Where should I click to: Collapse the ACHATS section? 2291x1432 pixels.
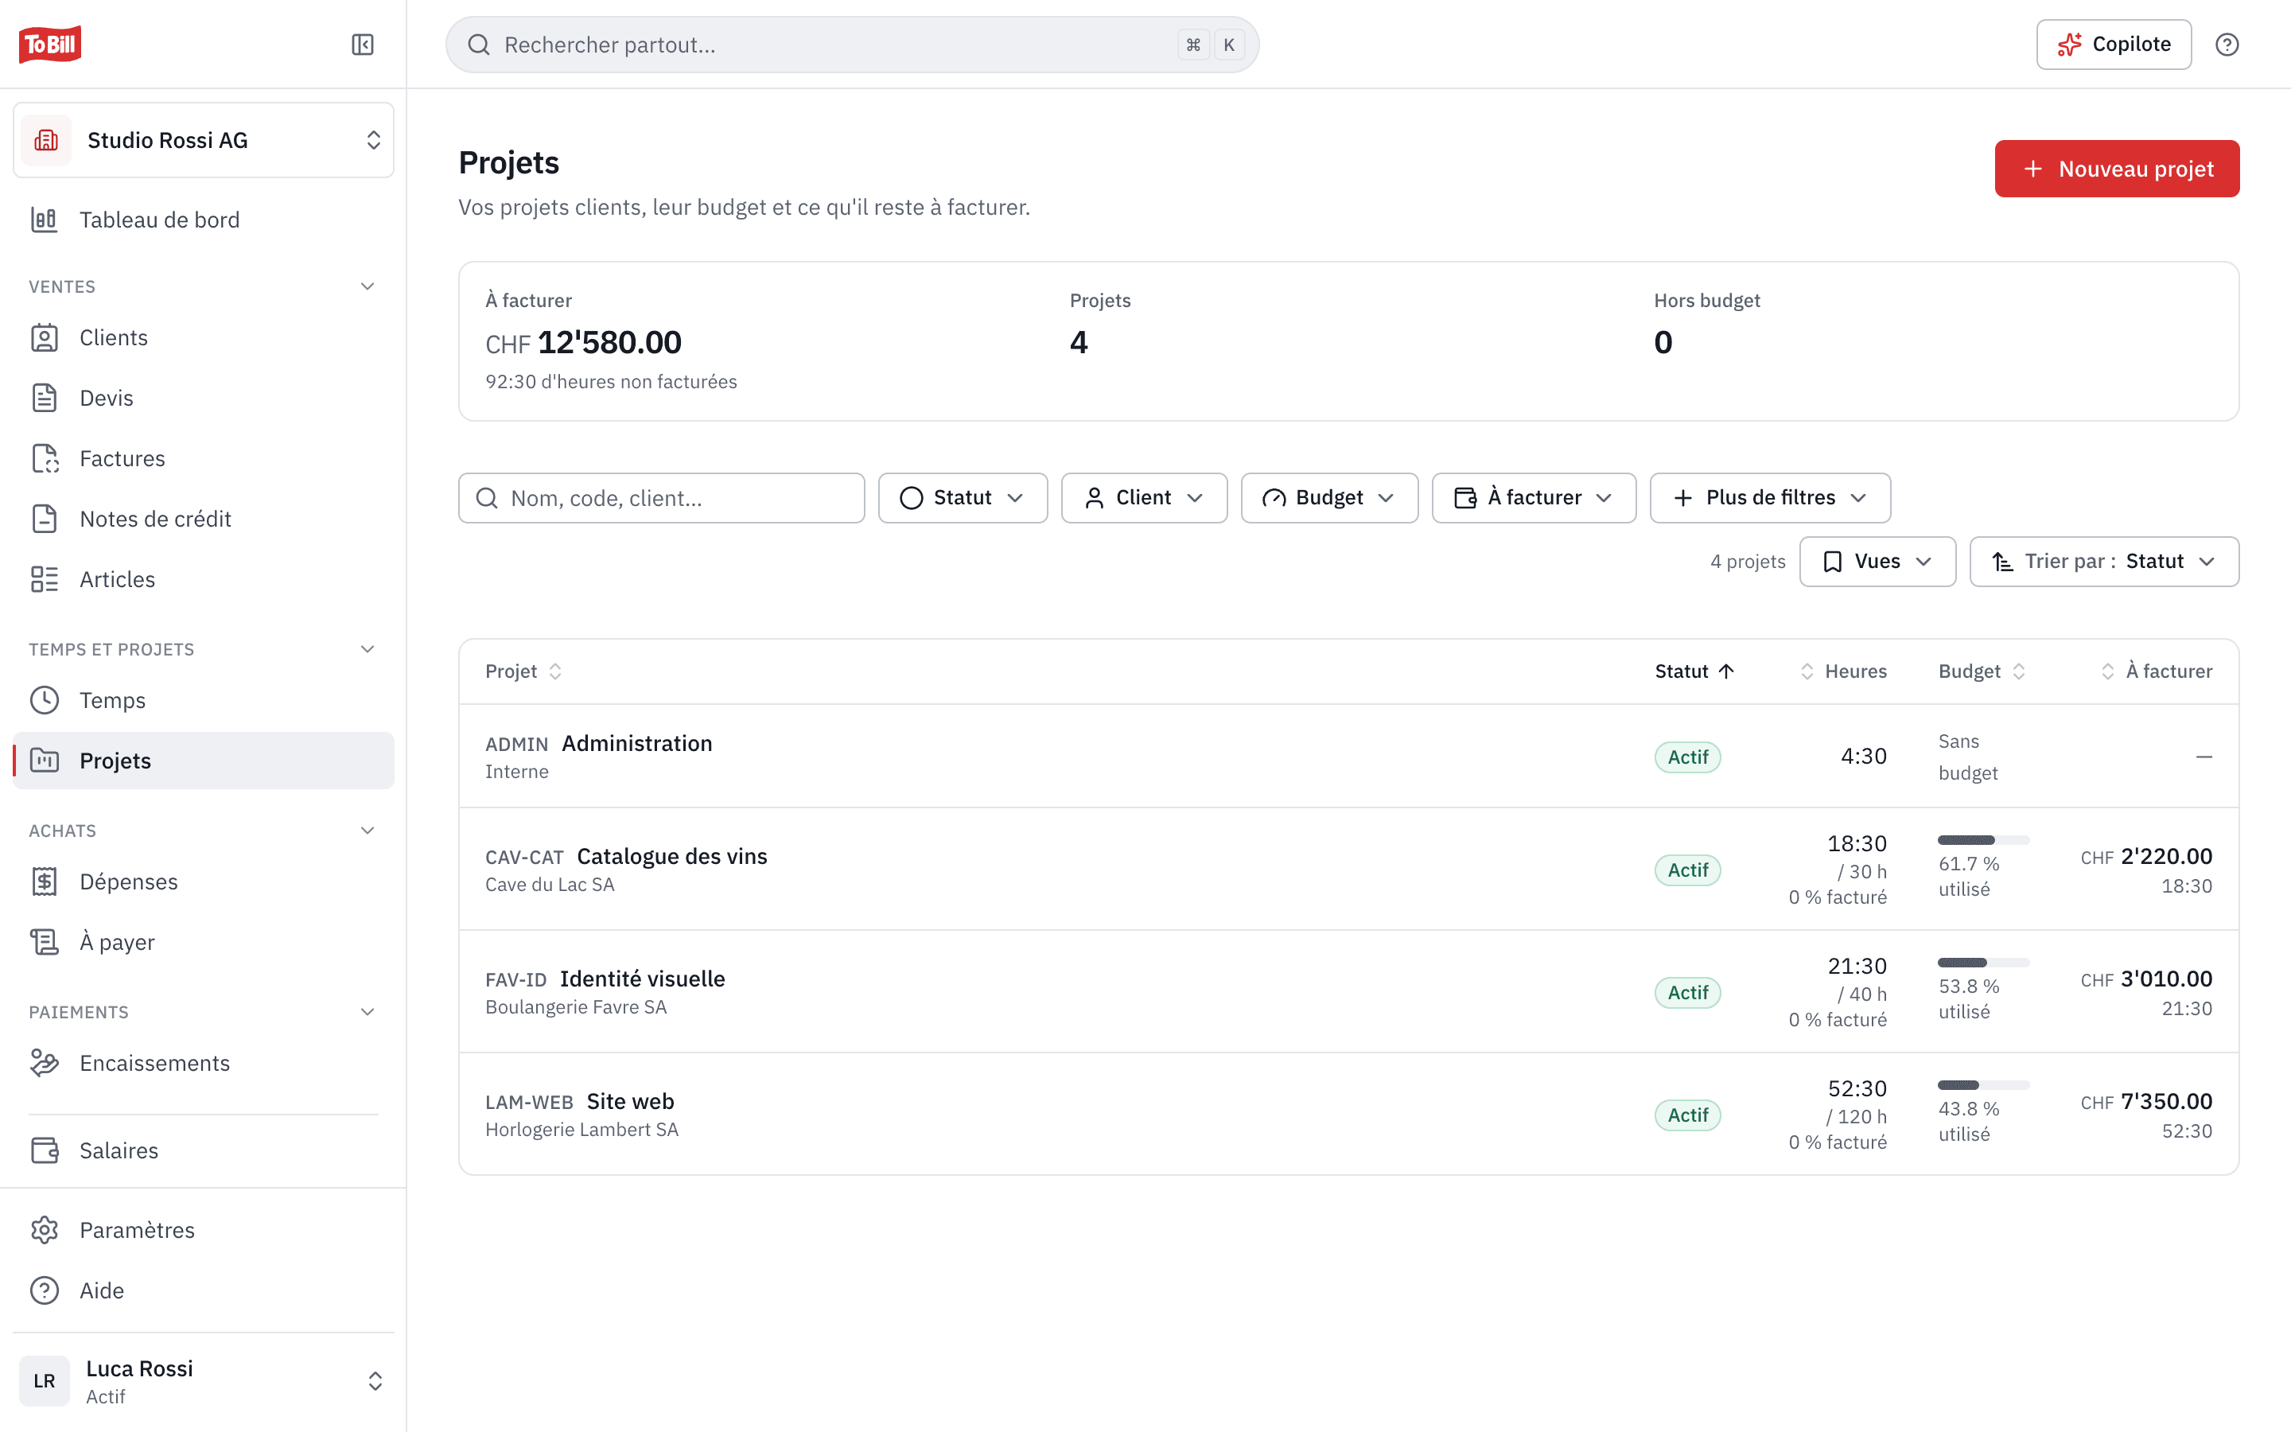368,831
